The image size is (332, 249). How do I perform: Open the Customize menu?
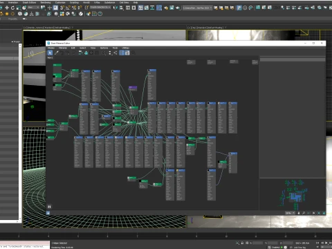pos(60,2)
